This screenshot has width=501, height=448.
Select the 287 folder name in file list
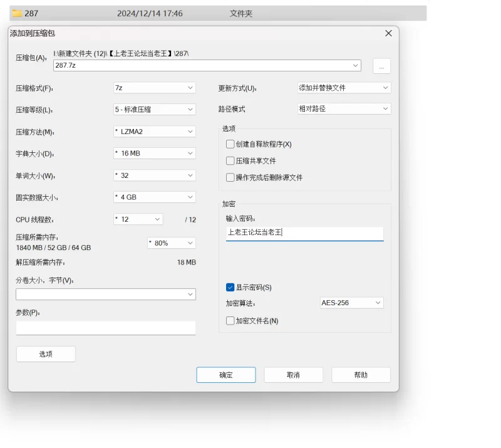pyautogui.click(x=31, y=13)
